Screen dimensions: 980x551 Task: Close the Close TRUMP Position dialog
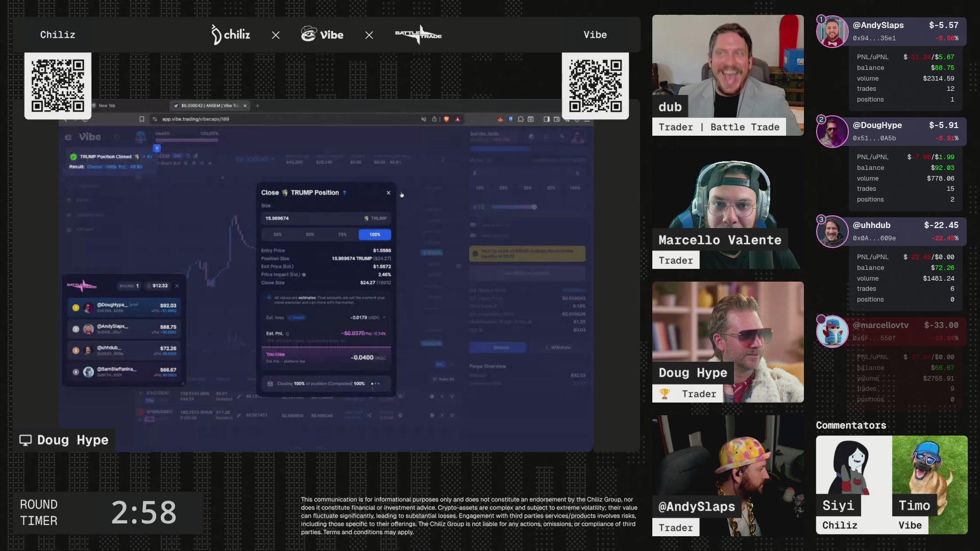point(388,193)
